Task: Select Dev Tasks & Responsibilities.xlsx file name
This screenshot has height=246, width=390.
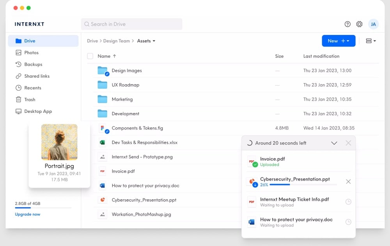Action: [145, 142]
